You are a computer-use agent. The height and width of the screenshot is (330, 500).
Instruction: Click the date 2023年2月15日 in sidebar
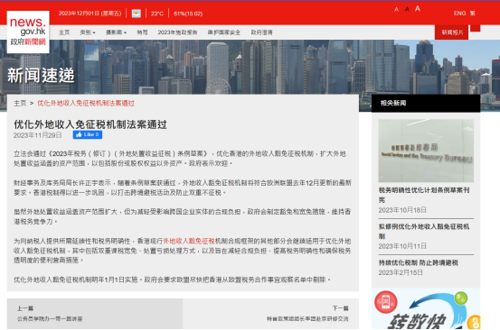point(401,273)
